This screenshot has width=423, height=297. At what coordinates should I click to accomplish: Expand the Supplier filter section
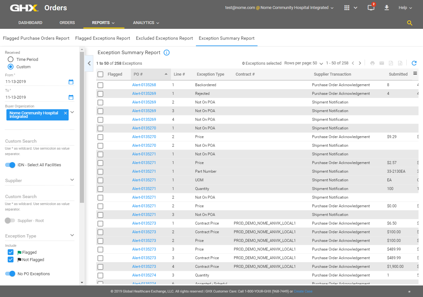(x=72, y=180)
